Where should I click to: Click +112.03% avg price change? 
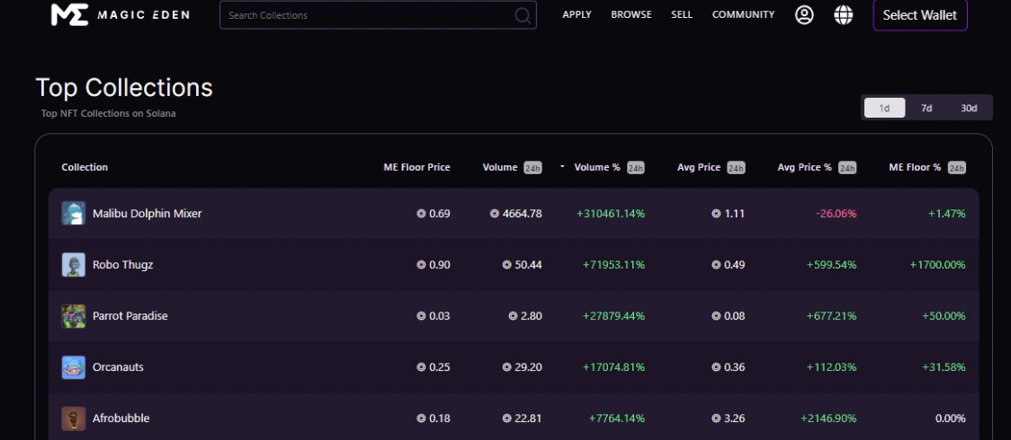(831, 367)
